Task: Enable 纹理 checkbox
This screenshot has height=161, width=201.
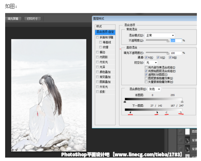Action: 101,47
